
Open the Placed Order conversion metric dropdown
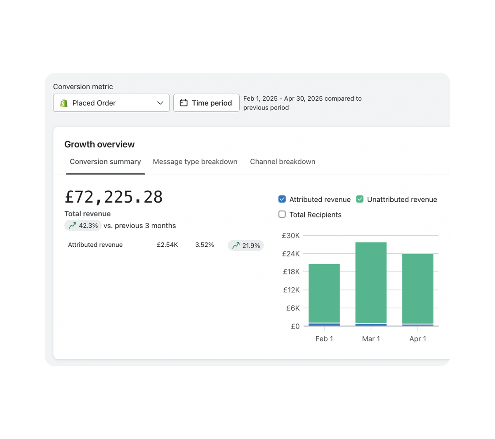point(111,103)
